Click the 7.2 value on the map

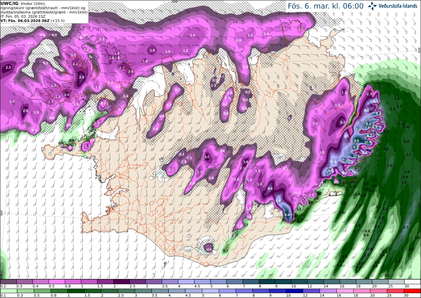point(351,162)
